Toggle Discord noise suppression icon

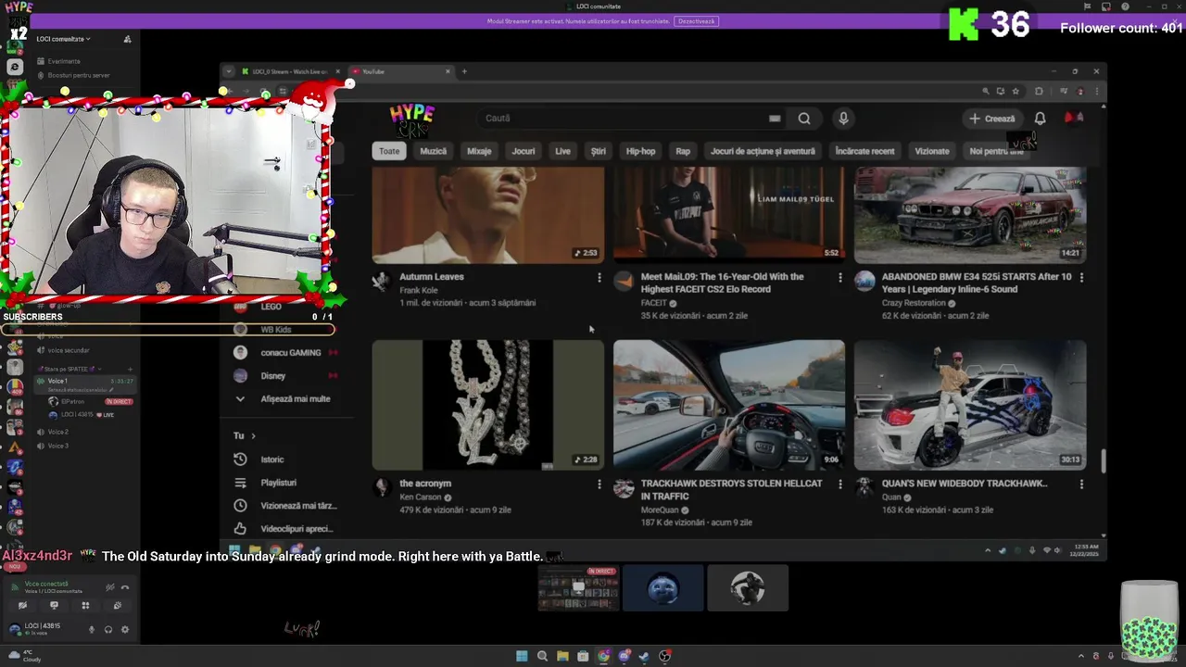point(109,587)
